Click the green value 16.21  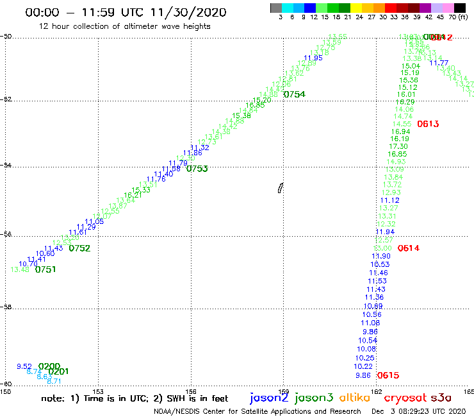pos(133,195)
